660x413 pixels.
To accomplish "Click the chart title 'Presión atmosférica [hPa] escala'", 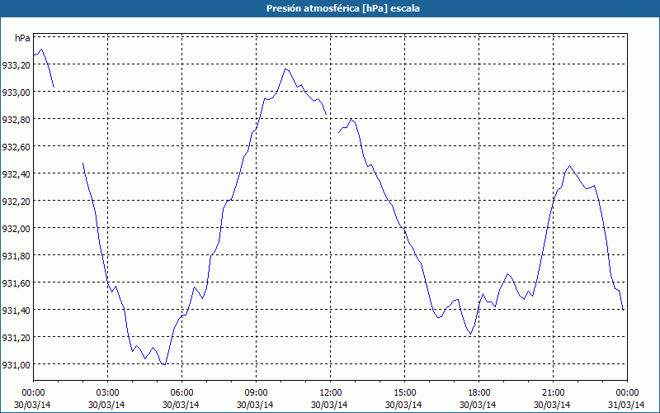I will pos(342,8).
